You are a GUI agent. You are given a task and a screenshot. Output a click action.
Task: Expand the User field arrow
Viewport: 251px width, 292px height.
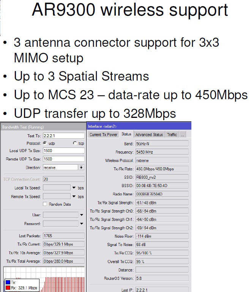[x=82, y=215]
